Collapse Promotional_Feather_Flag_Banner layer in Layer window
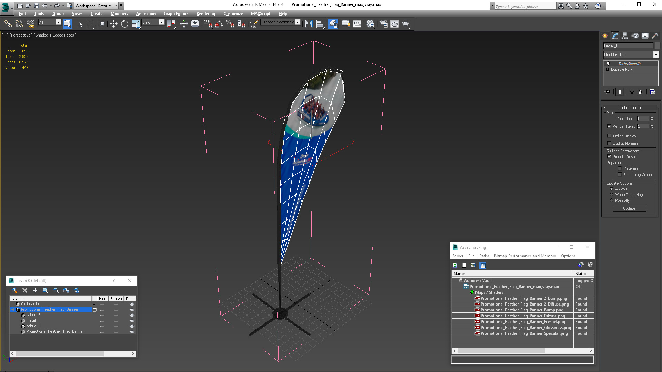 12,310
